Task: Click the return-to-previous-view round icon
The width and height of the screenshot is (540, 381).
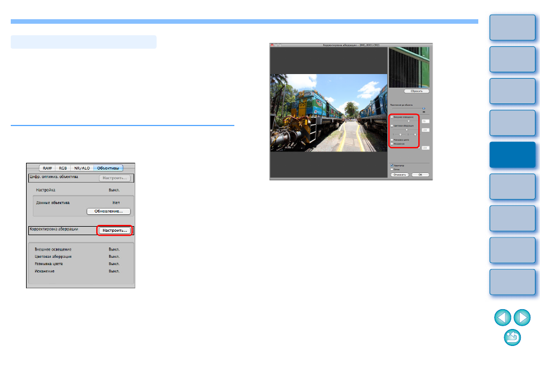Action: 512,337
